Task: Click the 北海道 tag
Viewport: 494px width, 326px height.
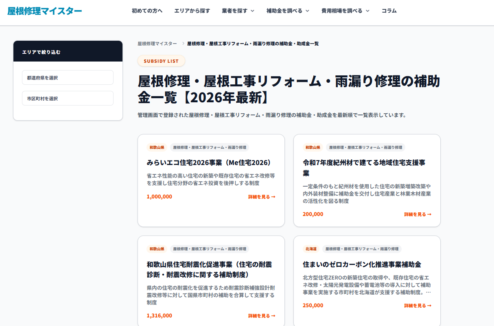Action: 311,249
